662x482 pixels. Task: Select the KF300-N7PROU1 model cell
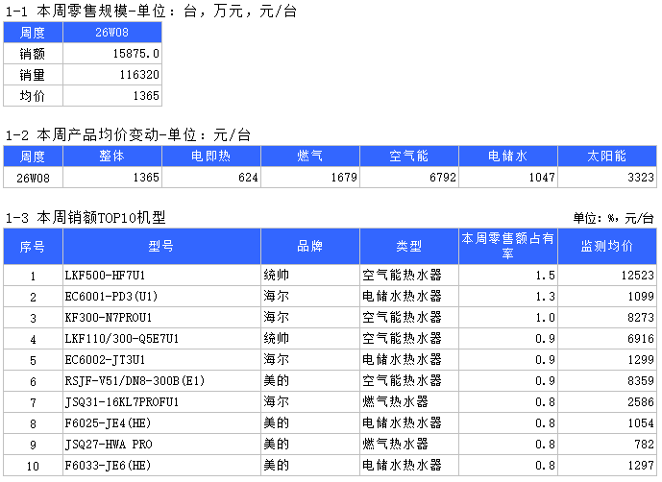(x=161, y=318)
